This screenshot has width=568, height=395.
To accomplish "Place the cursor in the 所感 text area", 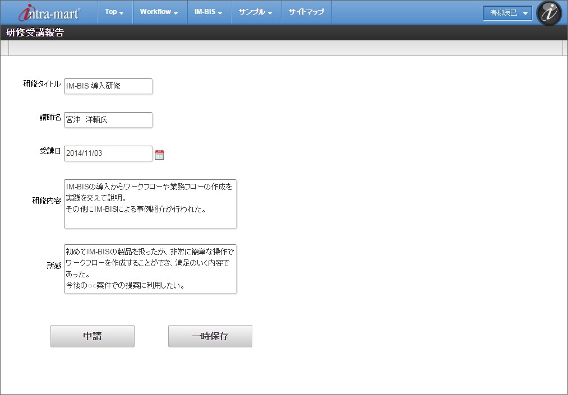I will click(x=150, y=268).
